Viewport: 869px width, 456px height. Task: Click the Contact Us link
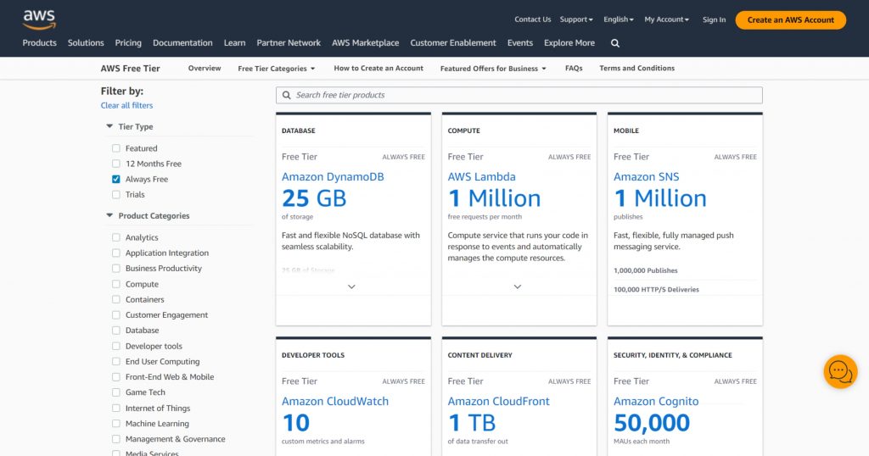pos(533,19)
